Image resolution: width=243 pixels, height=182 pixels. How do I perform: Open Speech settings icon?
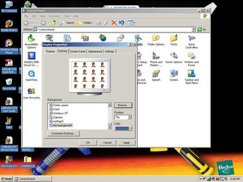point(156,76)
